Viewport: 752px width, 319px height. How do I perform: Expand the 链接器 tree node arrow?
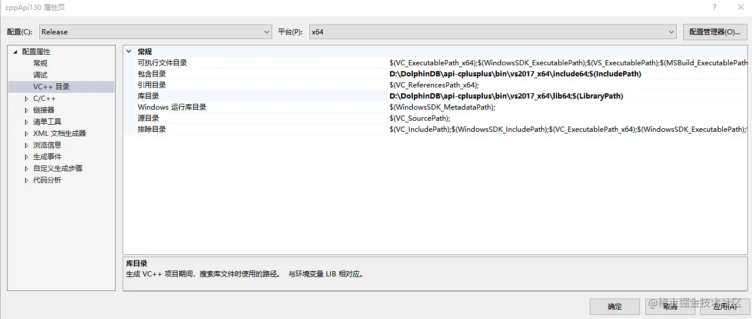point(26,110)
